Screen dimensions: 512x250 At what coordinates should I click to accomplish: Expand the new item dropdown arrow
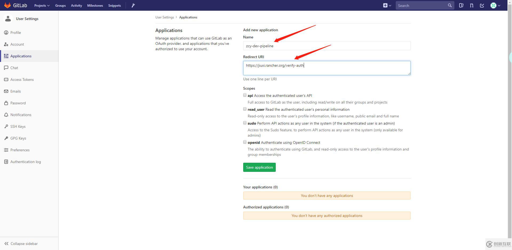coord(390,5)
